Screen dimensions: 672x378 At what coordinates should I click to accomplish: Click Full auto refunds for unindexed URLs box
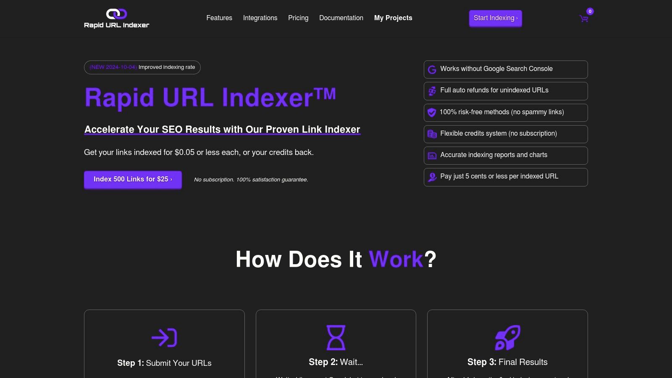point(506,91)
